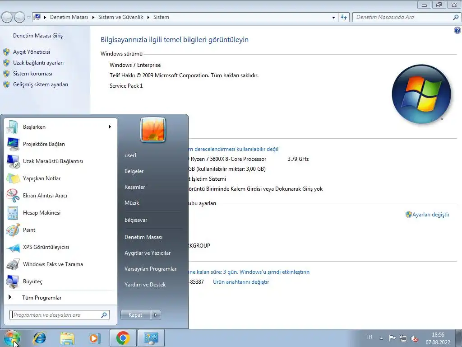Viewport: 462px width, 347px height.
Task: Open Müzik library
Action: pyautogui.click(x=132, y=203)
